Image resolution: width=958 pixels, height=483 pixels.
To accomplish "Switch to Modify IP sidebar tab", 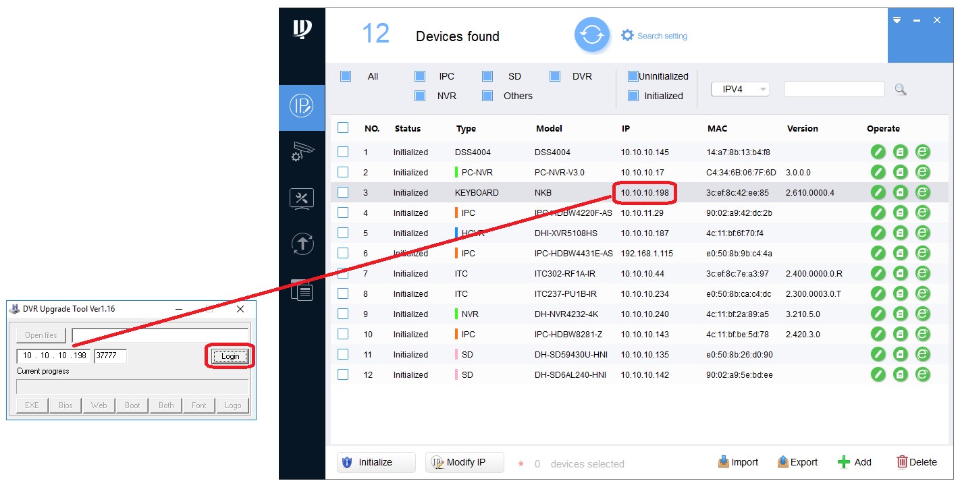I will (x=302, y=106).
